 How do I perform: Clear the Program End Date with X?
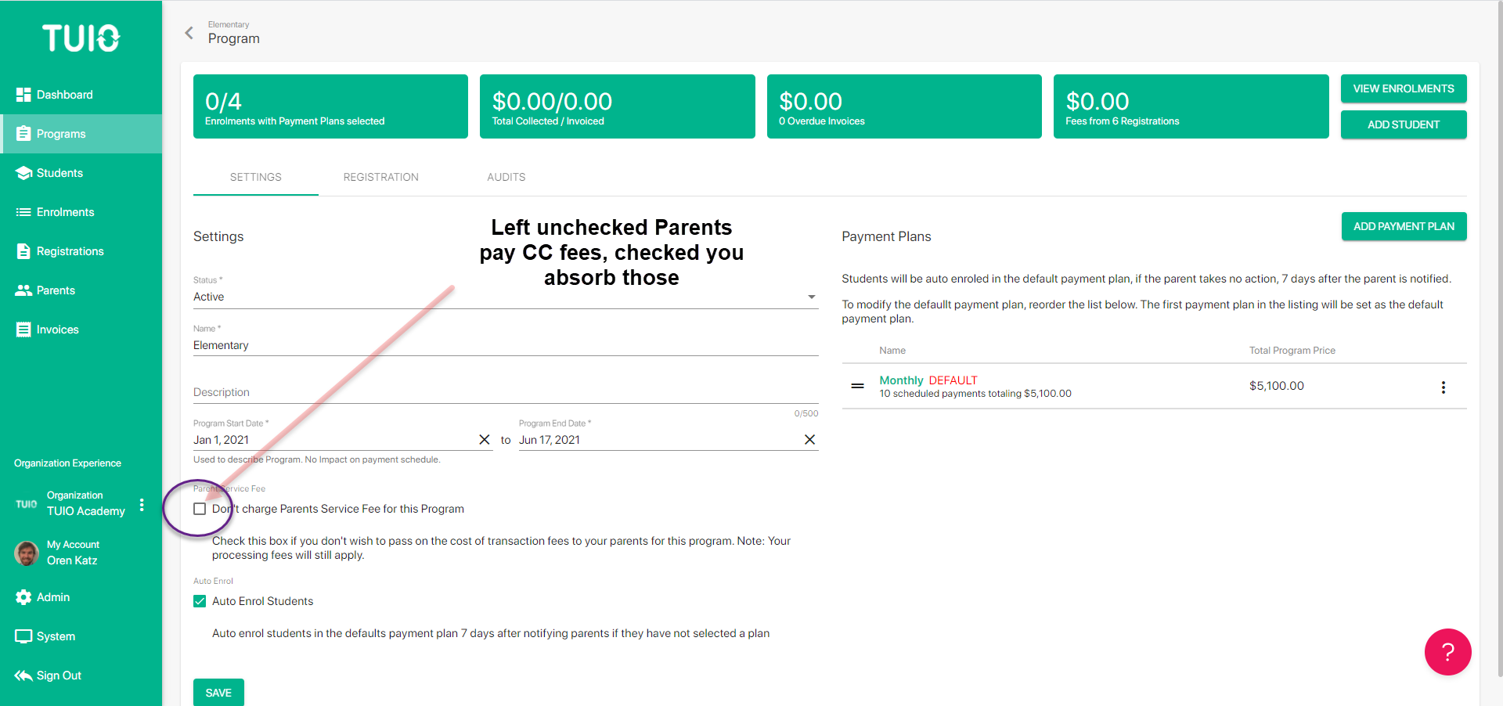tap(809, 440)
